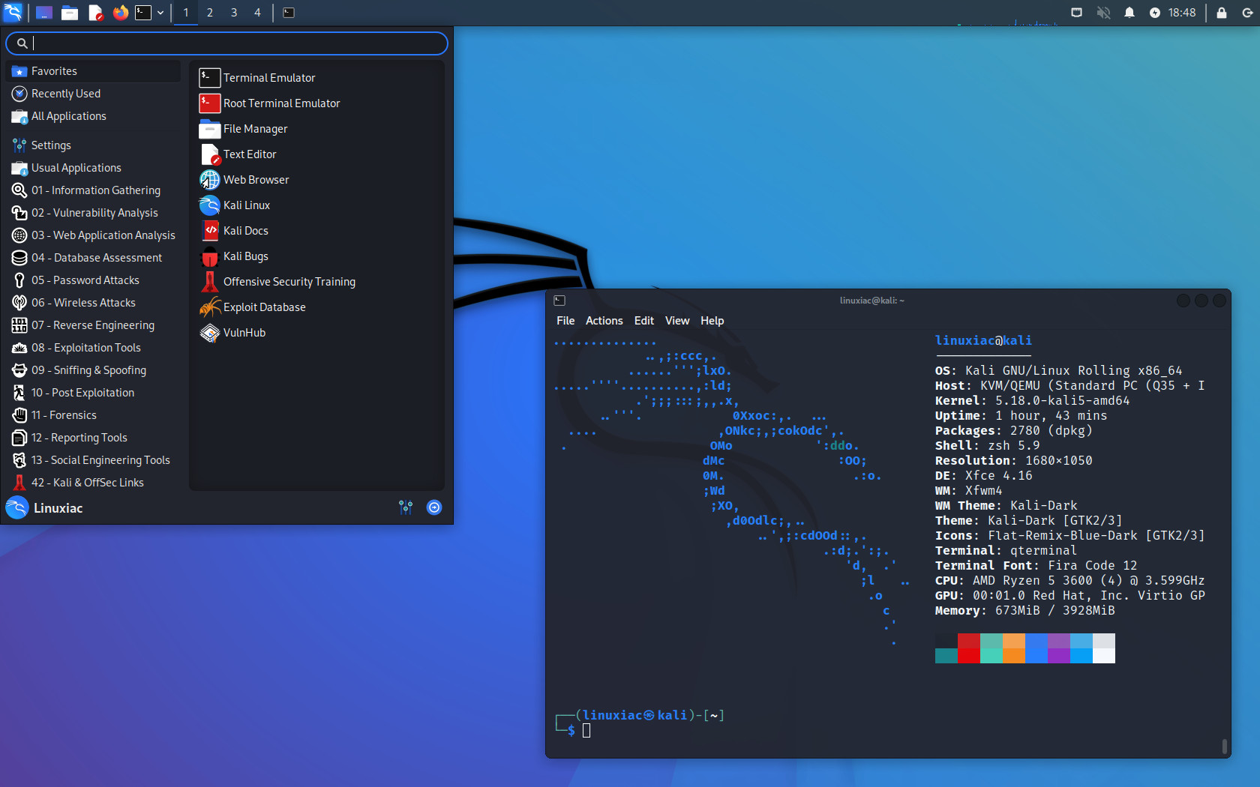Switch to workspace 3
Screen dimensions: 1260x787
234,13
